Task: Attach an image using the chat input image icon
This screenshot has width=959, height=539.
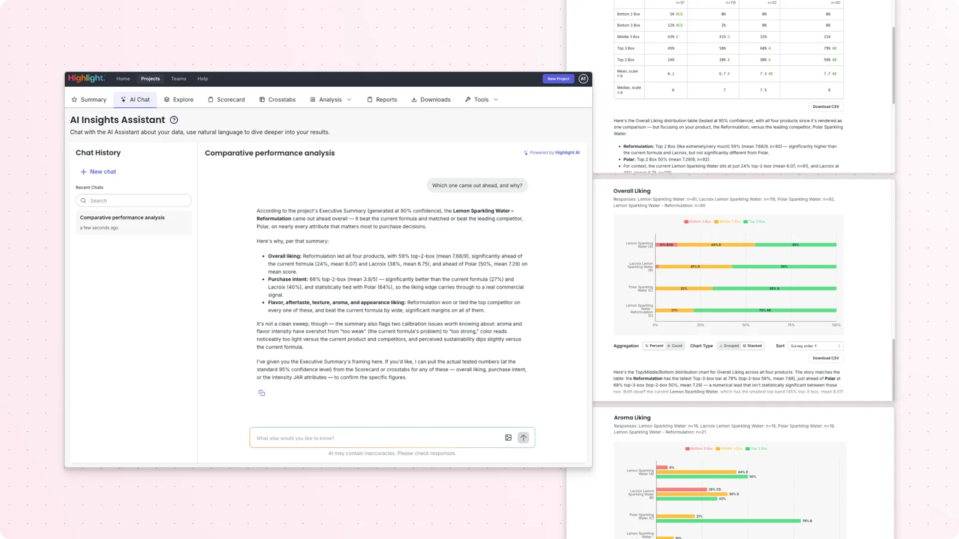Action: tap(508, 438)
